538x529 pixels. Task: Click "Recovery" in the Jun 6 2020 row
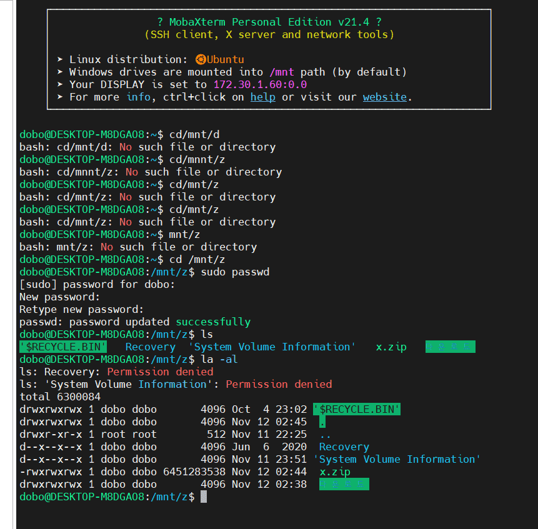pyautogui.click(x=344, y=447)
